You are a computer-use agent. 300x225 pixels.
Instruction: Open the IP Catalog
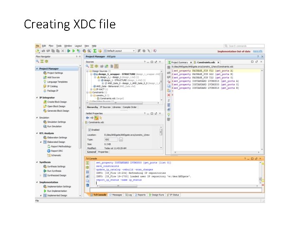(52, 86)
